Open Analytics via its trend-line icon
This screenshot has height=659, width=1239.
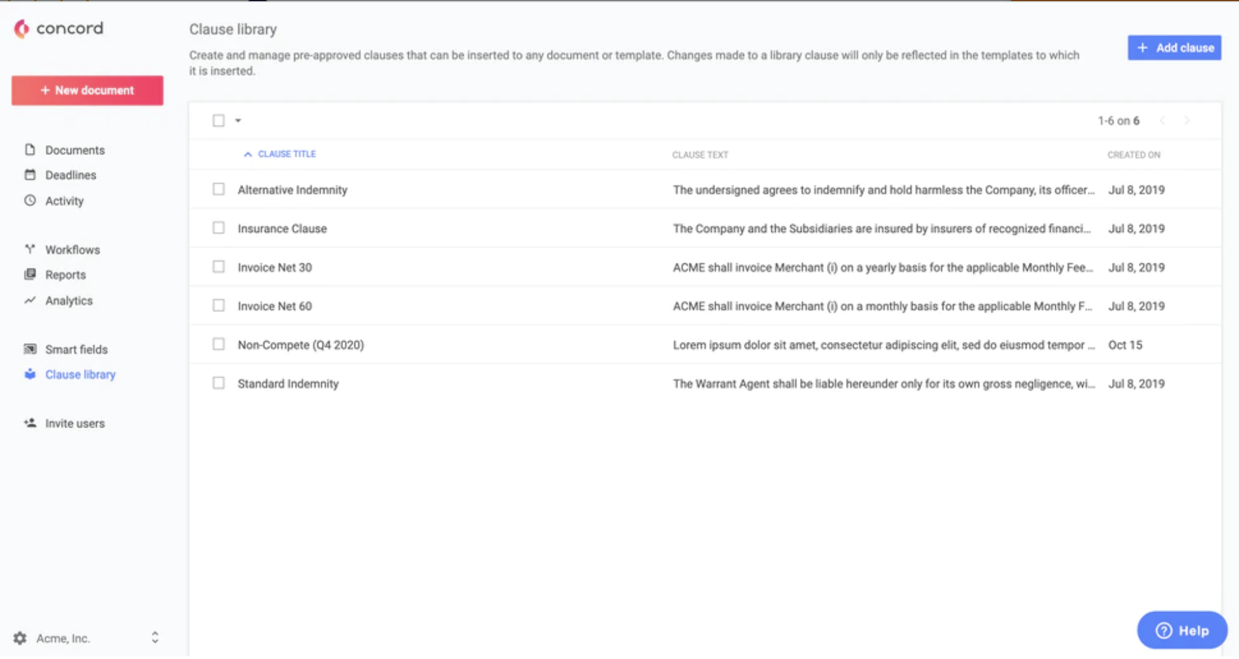pos(30,301)
